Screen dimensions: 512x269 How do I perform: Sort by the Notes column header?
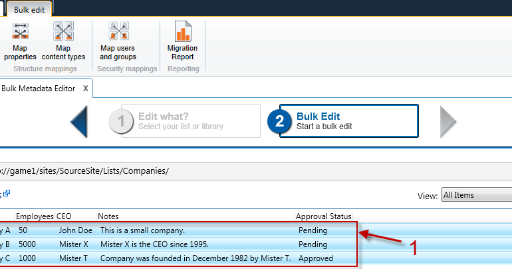tap(108, 216)
